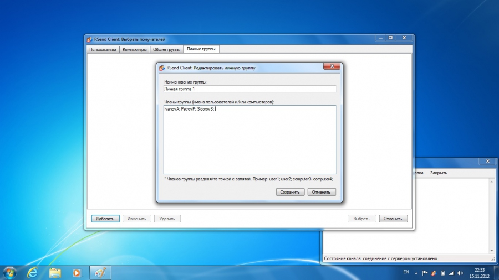Viewport: 499px width, 280px height.
Task: Click Отменить in the recipients window
Action: pyautogui.click(x=393, y=219)
